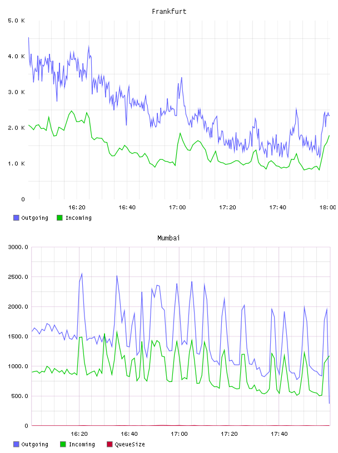Click the 2.0 K y-axis label

coord(16,128)
